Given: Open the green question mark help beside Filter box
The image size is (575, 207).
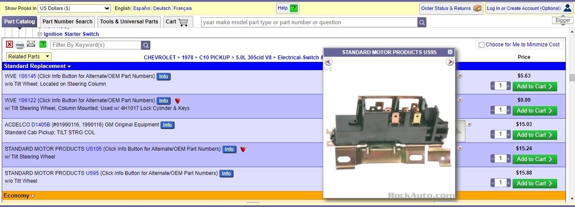Looking at the screenshot, I should pyautogui.click(x=42, y=44).
